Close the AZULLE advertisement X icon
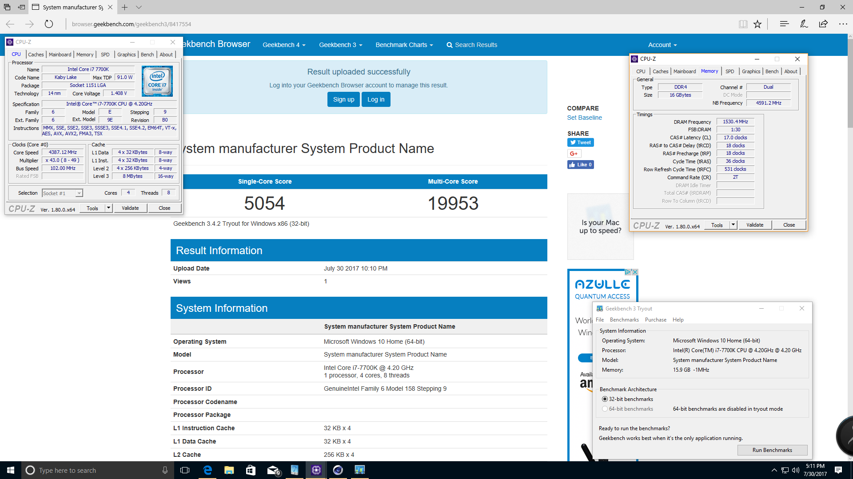The image size is (853, 479). coord(635,272)
